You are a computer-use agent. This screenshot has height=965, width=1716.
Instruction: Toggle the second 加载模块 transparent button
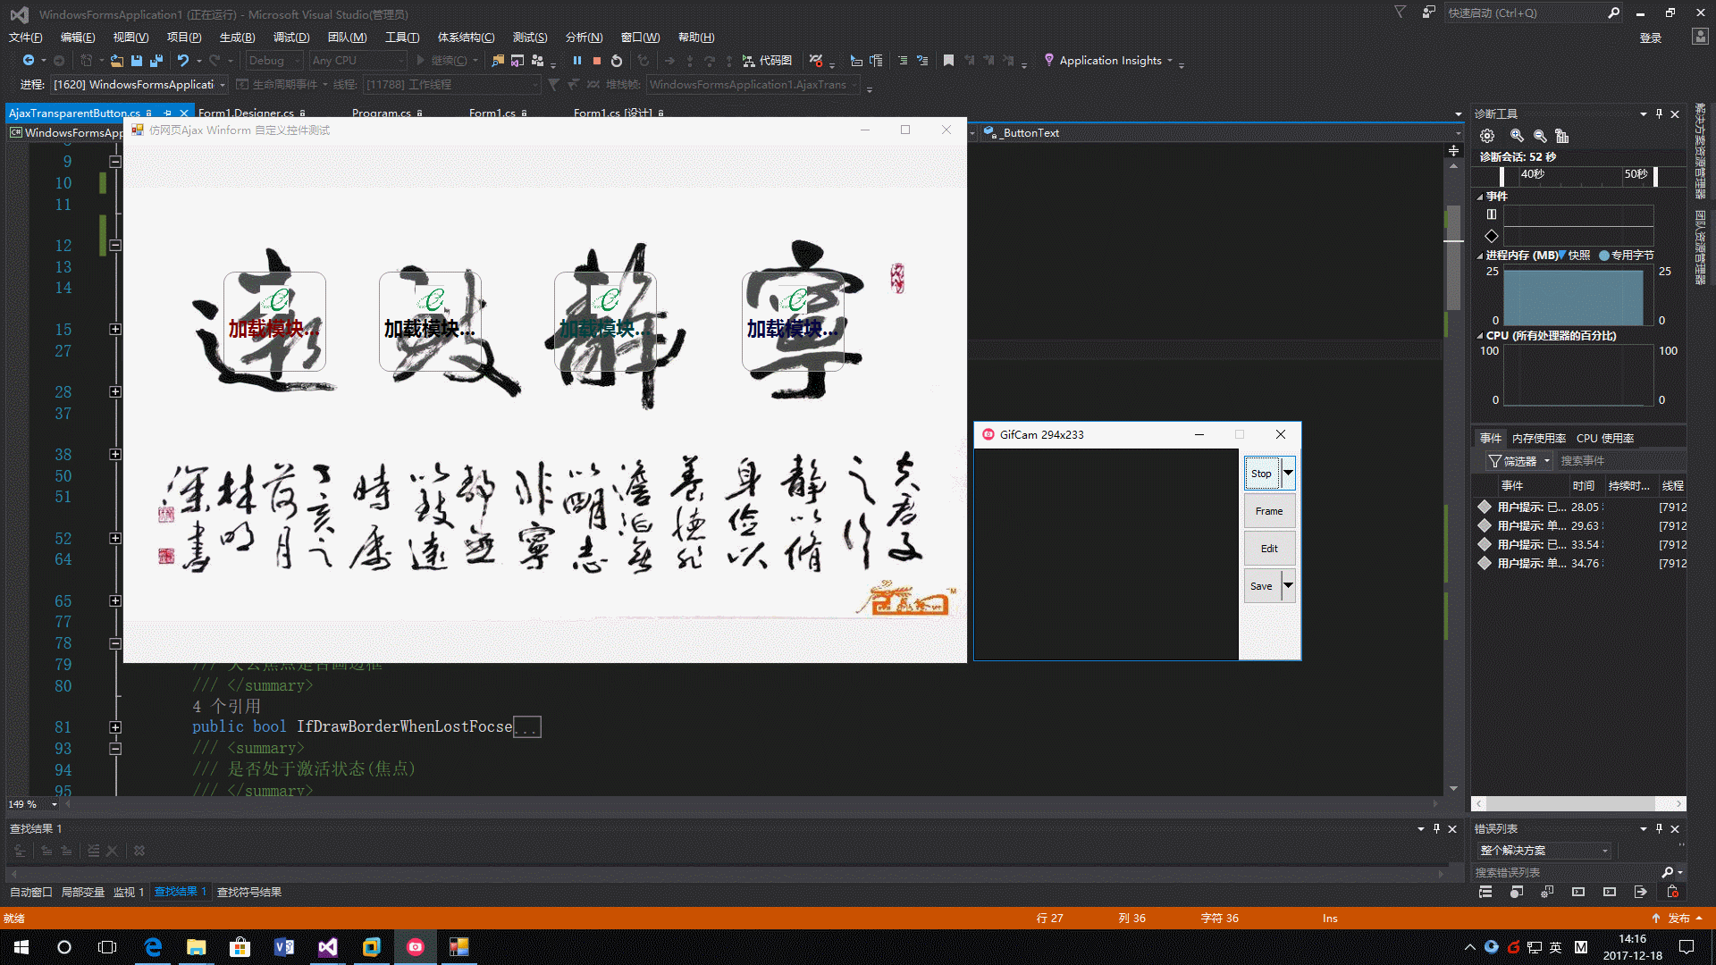[430, 322]
